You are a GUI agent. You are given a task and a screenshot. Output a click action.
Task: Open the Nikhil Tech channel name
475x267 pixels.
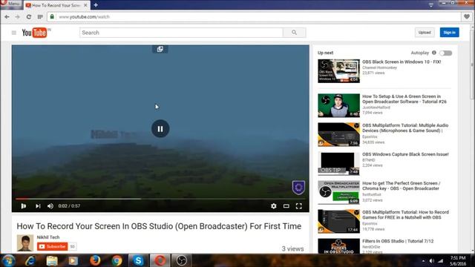tap(48, 237)
